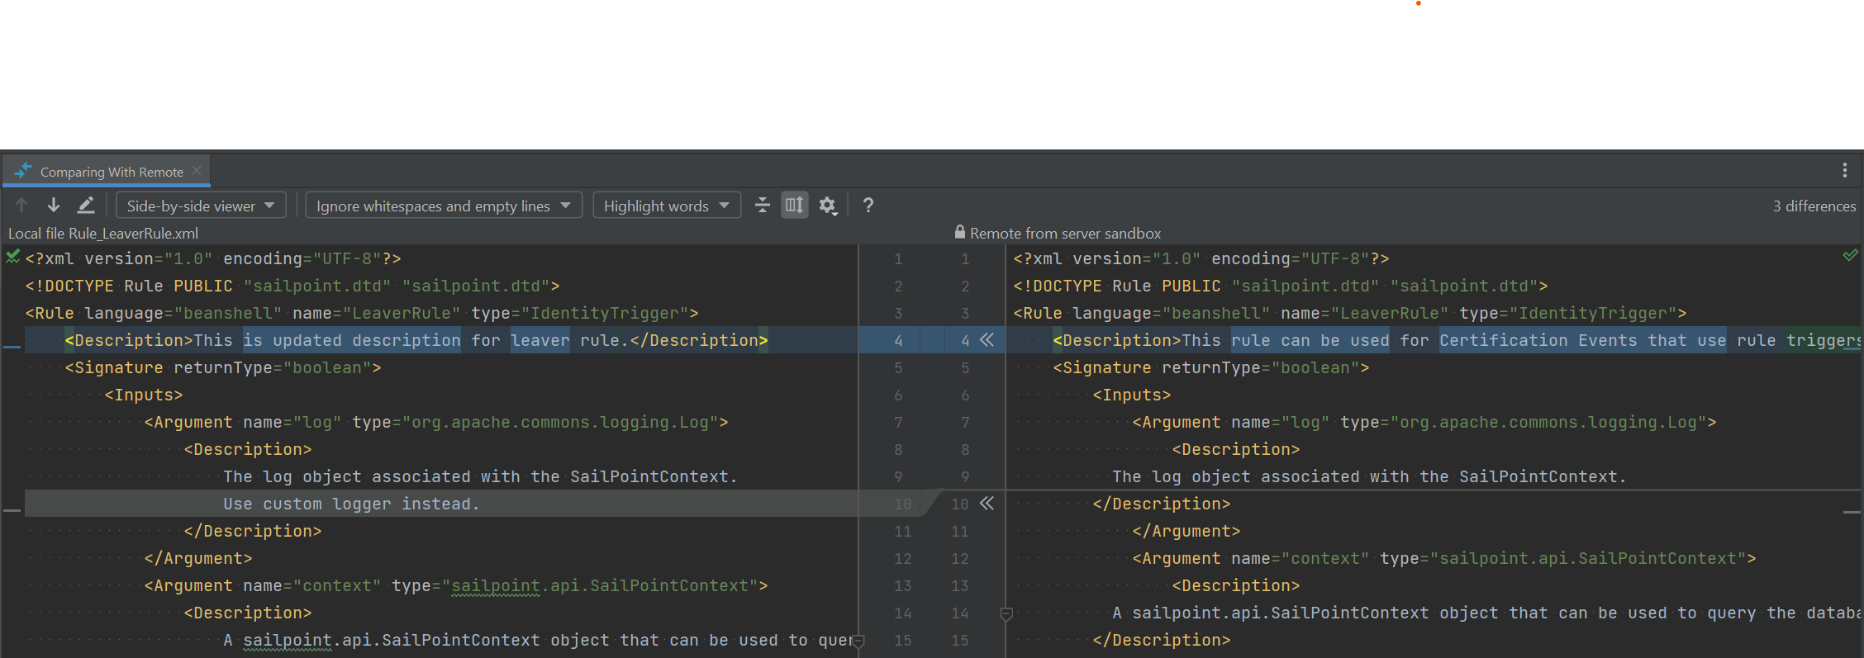Click fold marker at left line 15
The height and width of the screenshot is (658, 1864).
(x=858, y=641)
